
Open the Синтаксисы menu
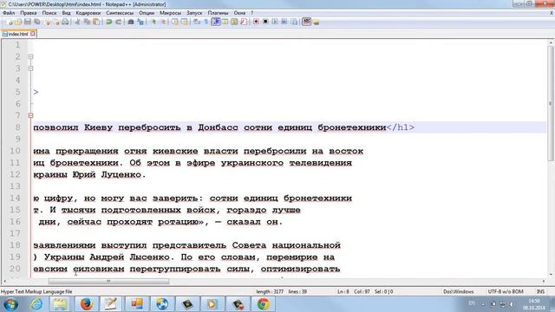click(x=120, y=13)
